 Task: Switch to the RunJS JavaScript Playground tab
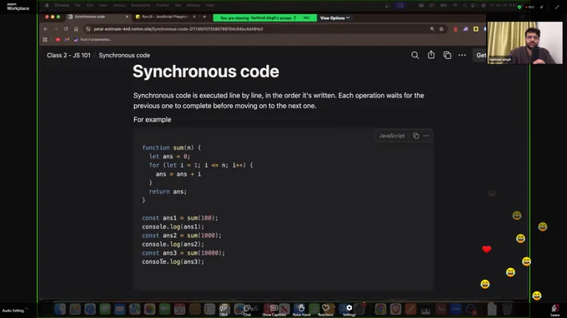[x=164, y=17]
